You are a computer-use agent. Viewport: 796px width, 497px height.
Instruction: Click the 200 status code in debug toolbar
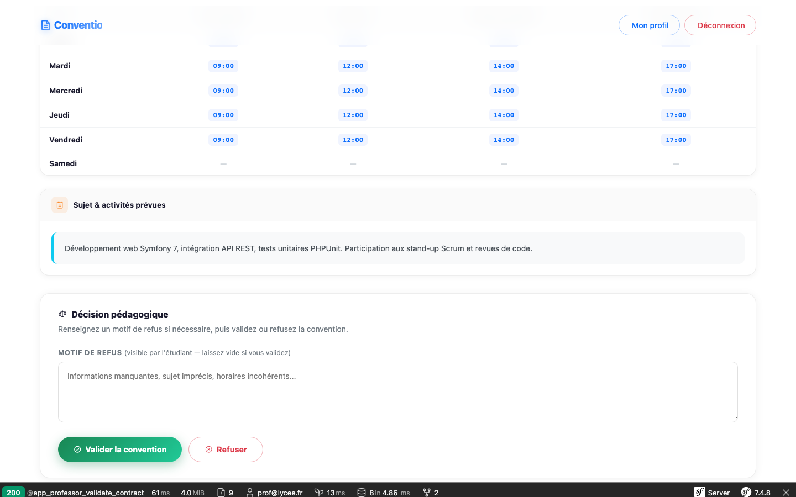pyautogui.click(x=13, y=492)
